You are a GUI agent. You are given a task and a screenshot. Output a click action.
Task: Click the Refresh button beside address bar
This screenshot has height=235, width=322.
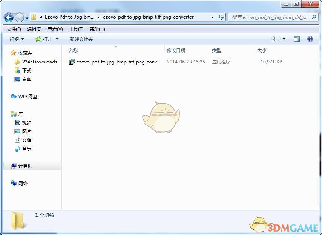coord(221,17)
